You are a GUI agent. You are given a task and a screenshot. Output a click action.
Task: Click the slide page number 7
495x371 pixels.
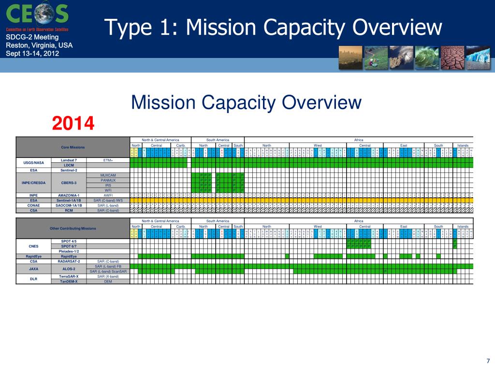pos(488,361)
